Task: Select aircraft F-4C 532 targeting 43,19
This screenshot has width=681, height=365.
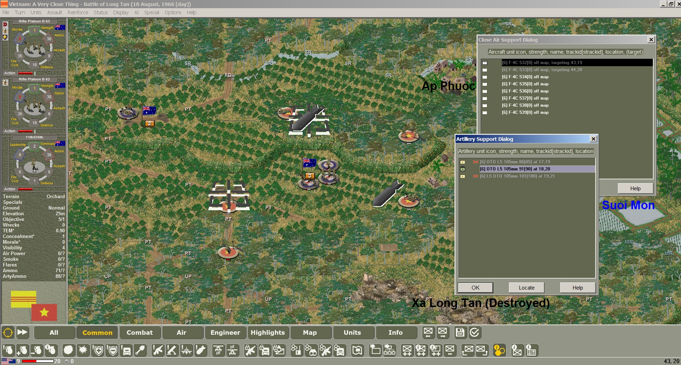Action: point(567,63)
